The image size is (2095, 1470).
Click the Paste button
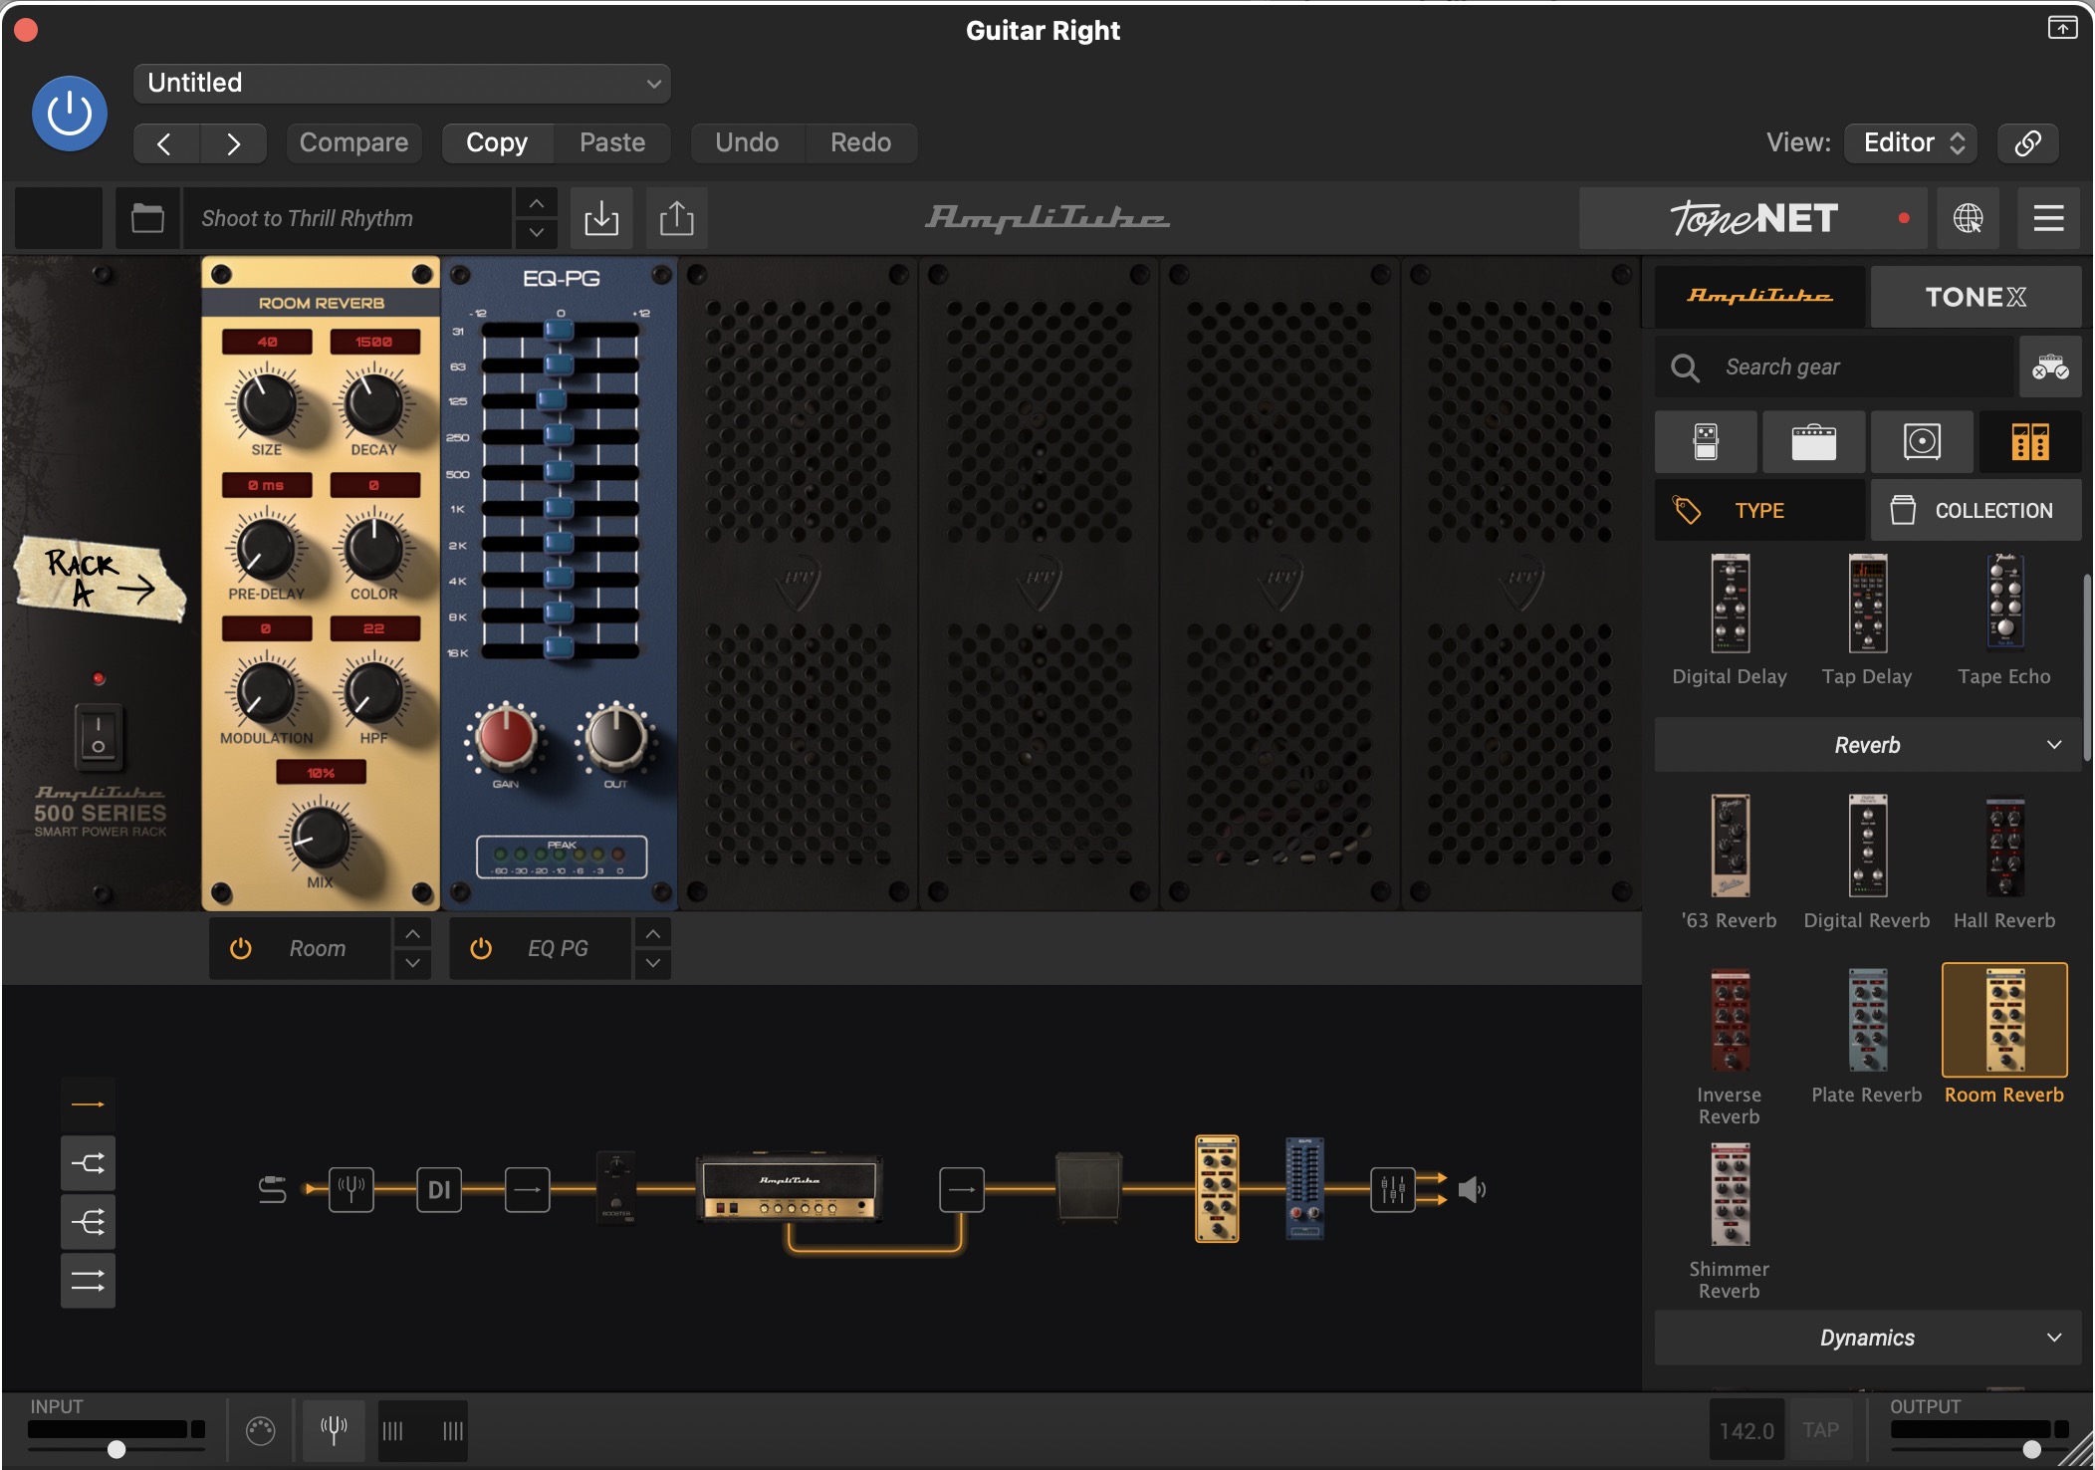coord(612,142)
